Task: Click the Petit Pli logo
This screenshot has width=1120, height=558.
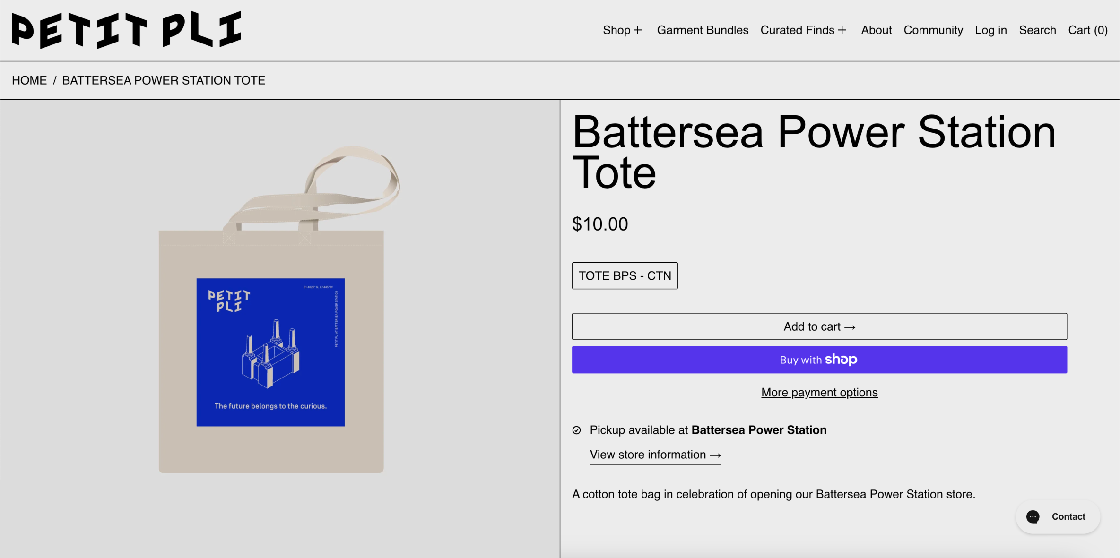Action: (126, 30)
